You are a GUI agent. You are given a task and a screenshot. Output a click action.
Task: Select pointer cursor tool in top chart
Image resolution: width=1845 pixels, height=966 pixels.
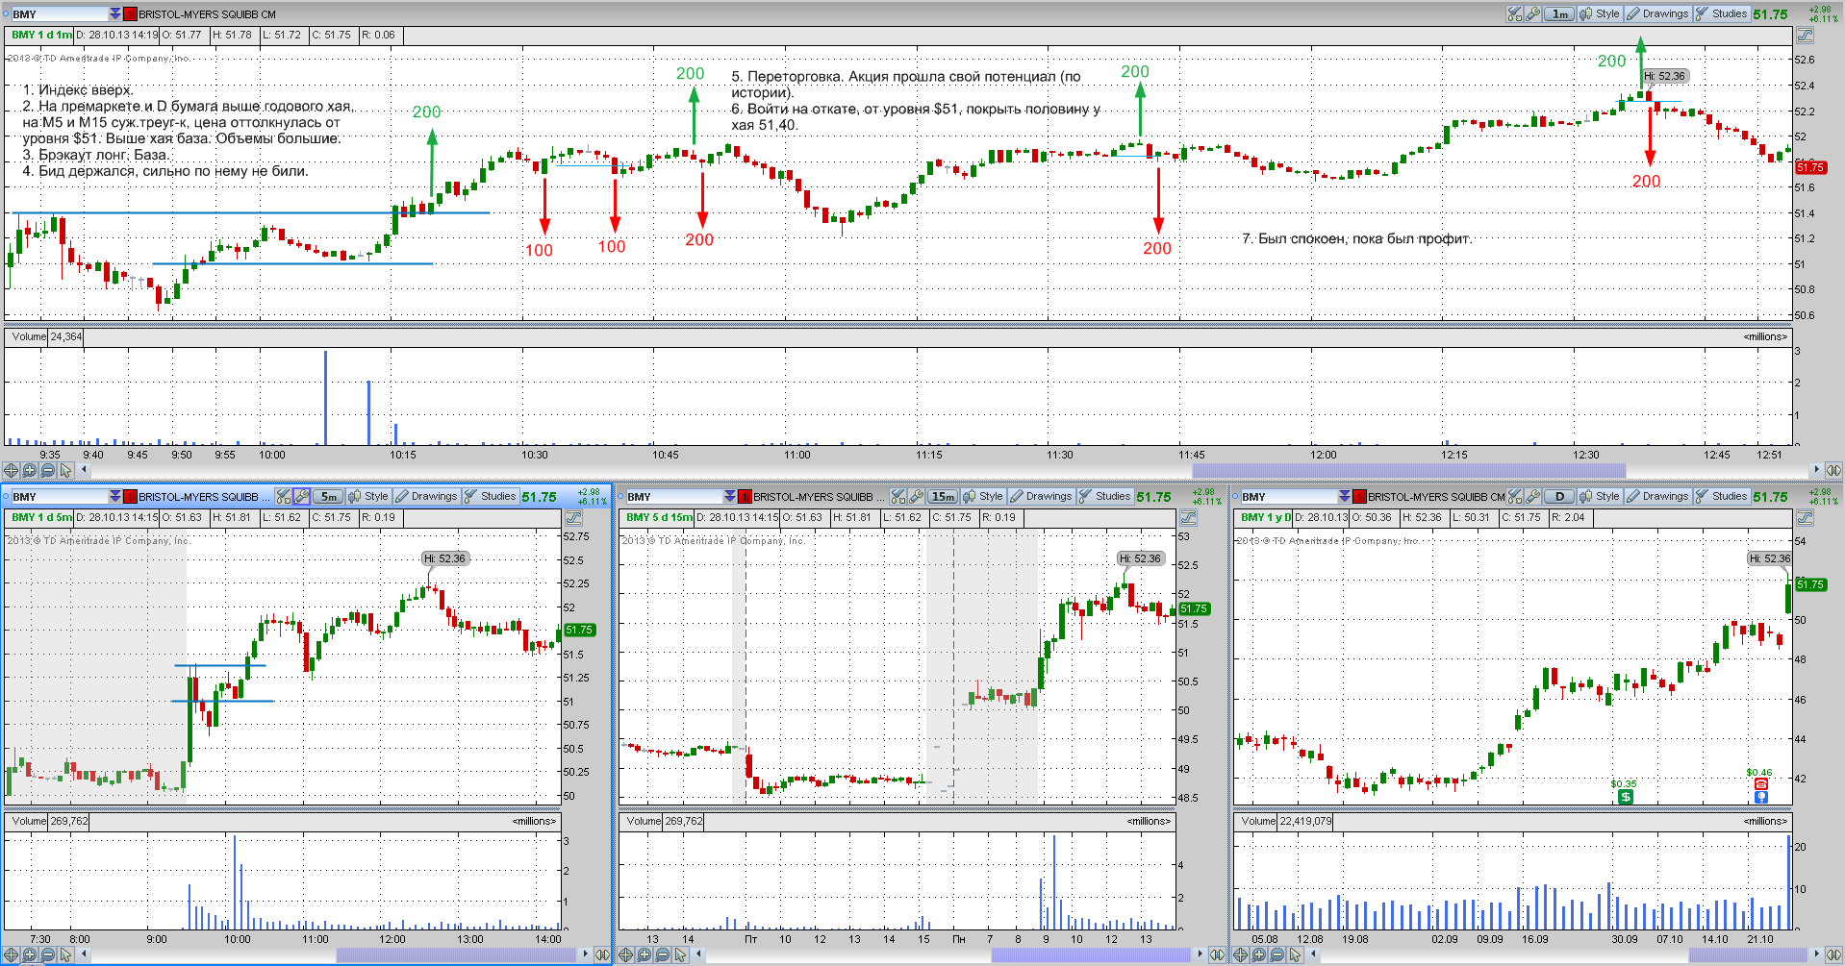click(x=65, y=470)
